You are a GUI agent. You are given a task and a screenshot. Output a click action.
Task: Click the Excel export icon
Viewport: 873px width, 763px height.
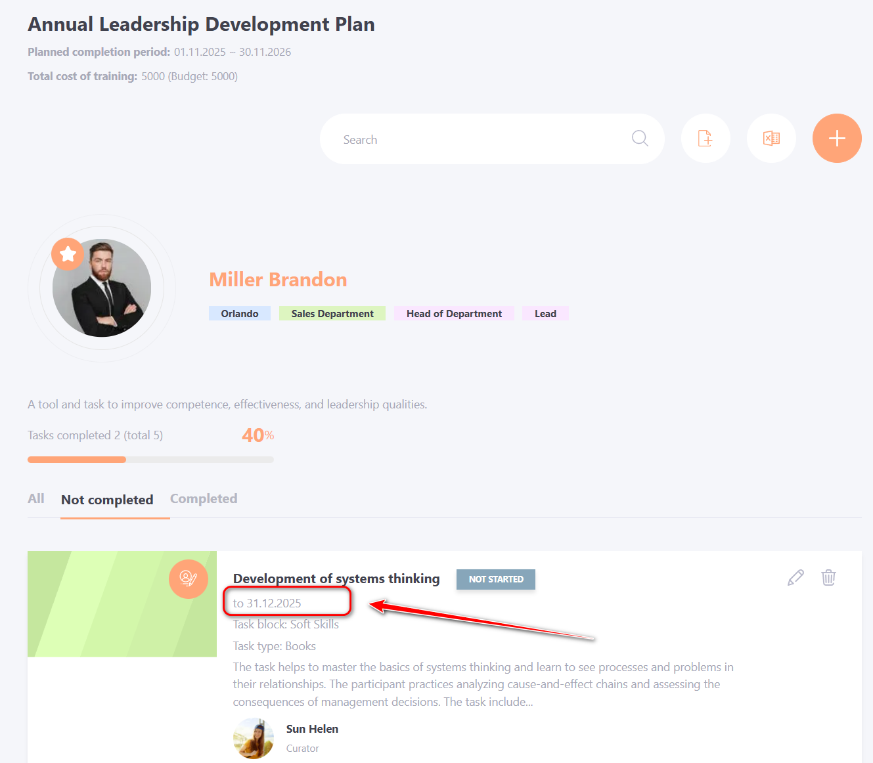pos(771,139)
